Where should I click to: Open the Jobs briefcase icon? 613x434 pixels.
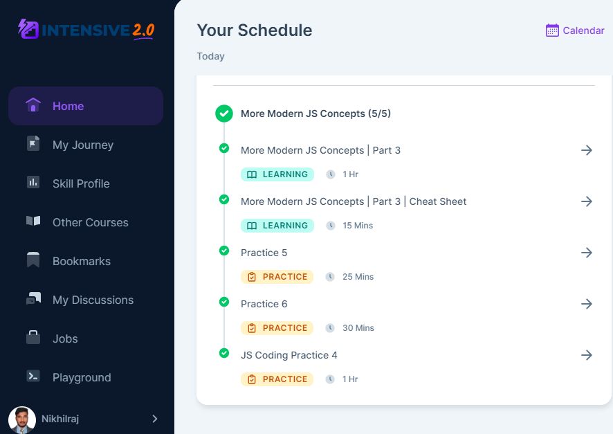click(x=33, y=337)
